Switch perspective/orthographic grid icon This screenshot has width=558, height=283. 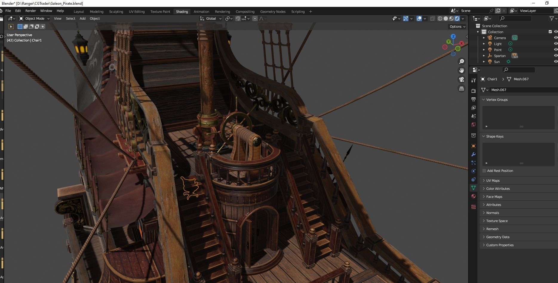(x=462, y=89)
